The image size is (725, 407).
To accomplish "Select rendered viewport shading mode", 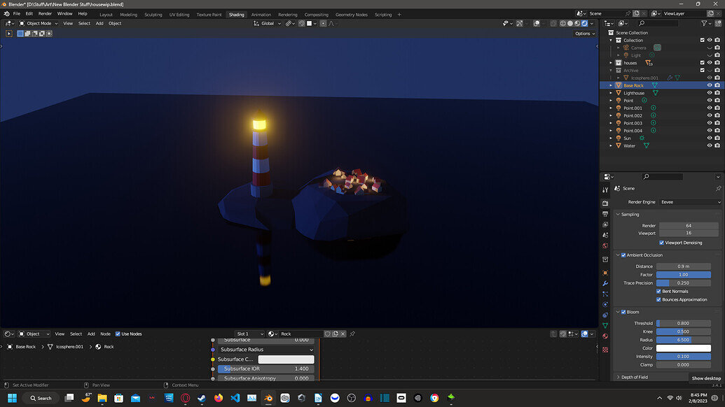I will click(x=584, y=23).
